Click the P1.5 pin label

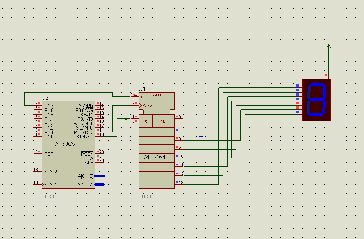[x=49, y=115]
